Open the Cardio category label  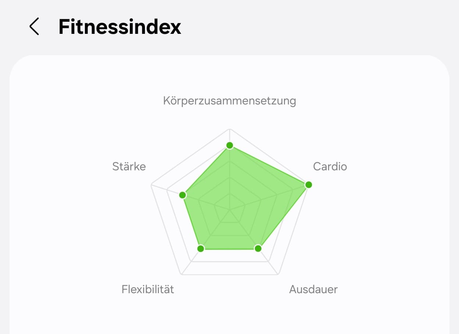click(x=330, y=167)
